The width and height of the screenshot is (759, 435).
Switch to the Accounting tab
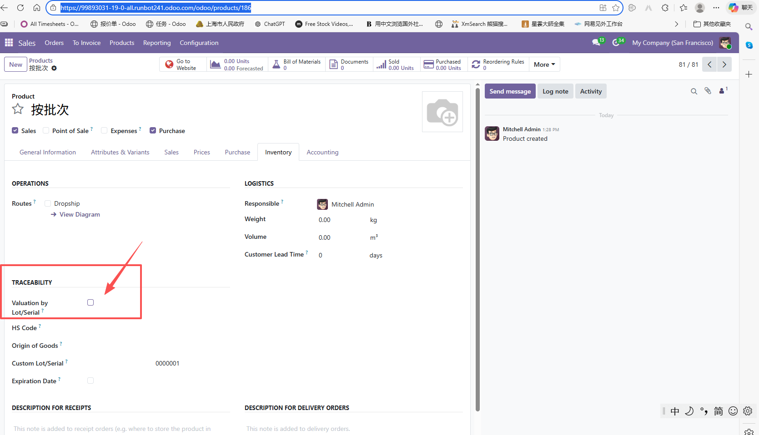[x=322, y=152]
